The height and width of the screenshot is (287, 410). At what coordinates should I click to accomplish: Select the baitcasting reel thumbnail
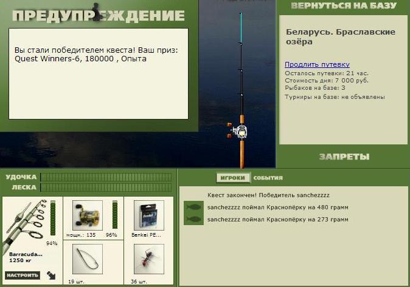(x=88, y=215)
